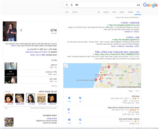Select listing title starting with תיגבור-חברה ארצית

point(123,108)
